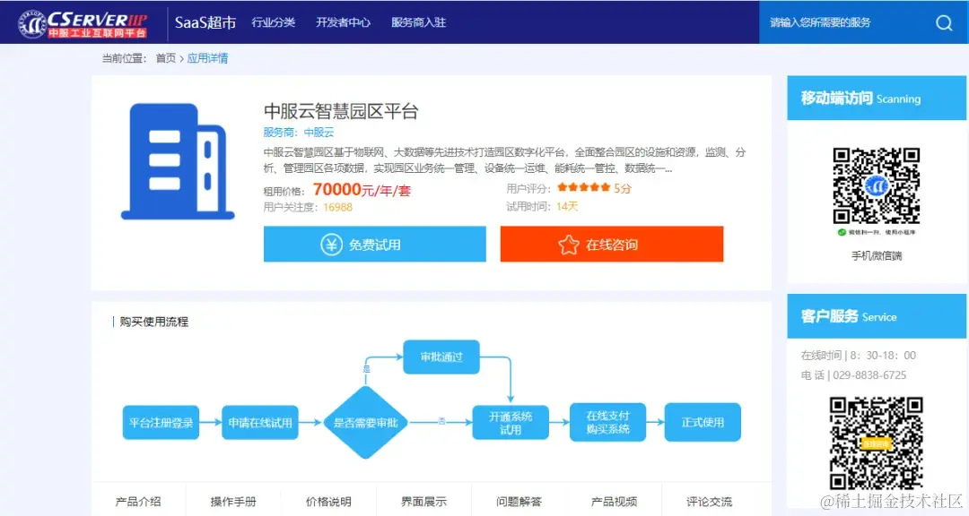Click the follower count 16988
This screenshot has height=516, width=969.
pyautogui.click(x=337, y=208)
